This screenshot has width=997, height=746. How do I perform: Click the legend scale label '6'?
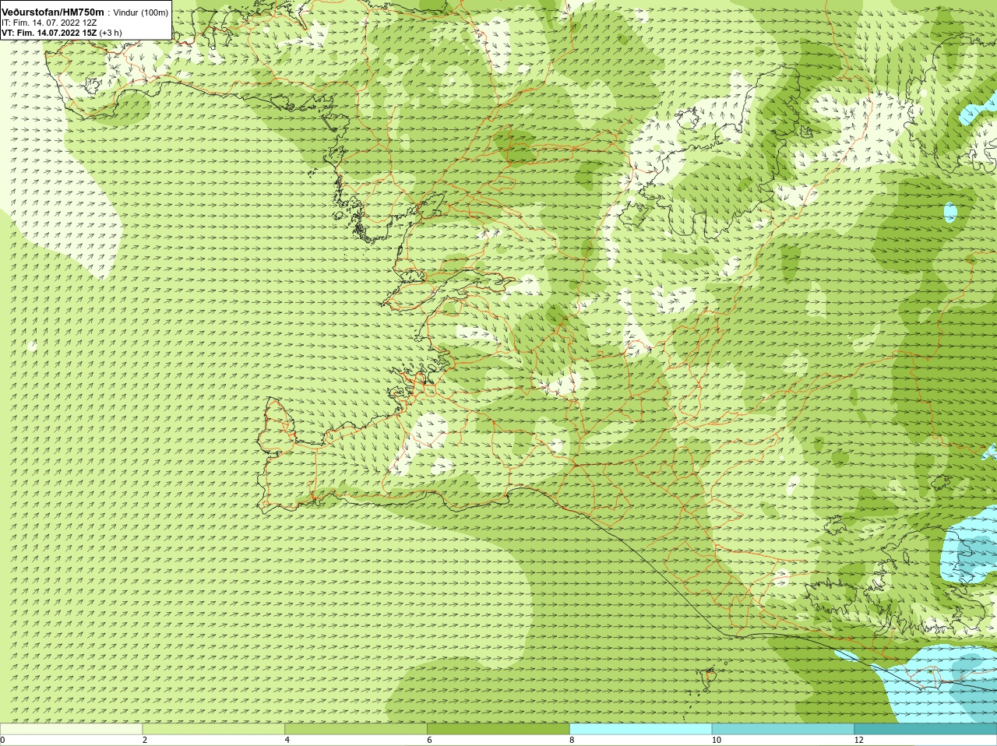click(x=429, y=740)
